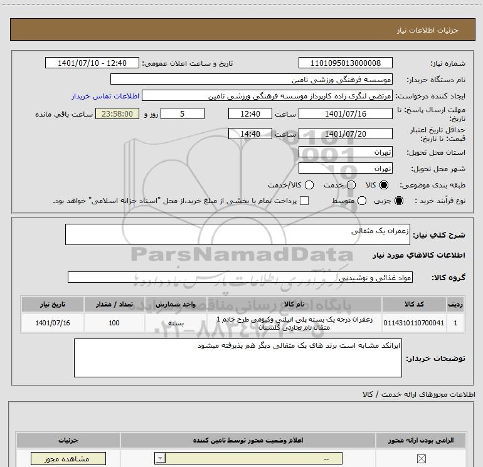Select the کالا/خدمت radio button
483x467 pixels.
(309, 185)
